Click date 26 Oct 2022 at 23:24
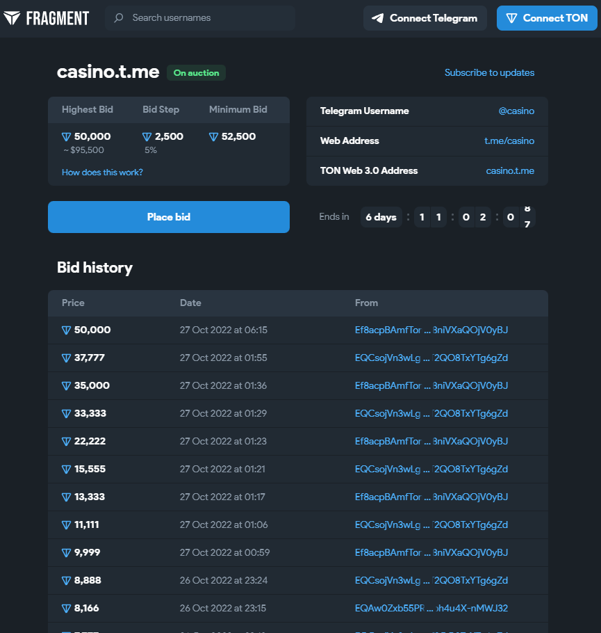601x633 pixels. (x=224, y=581)
